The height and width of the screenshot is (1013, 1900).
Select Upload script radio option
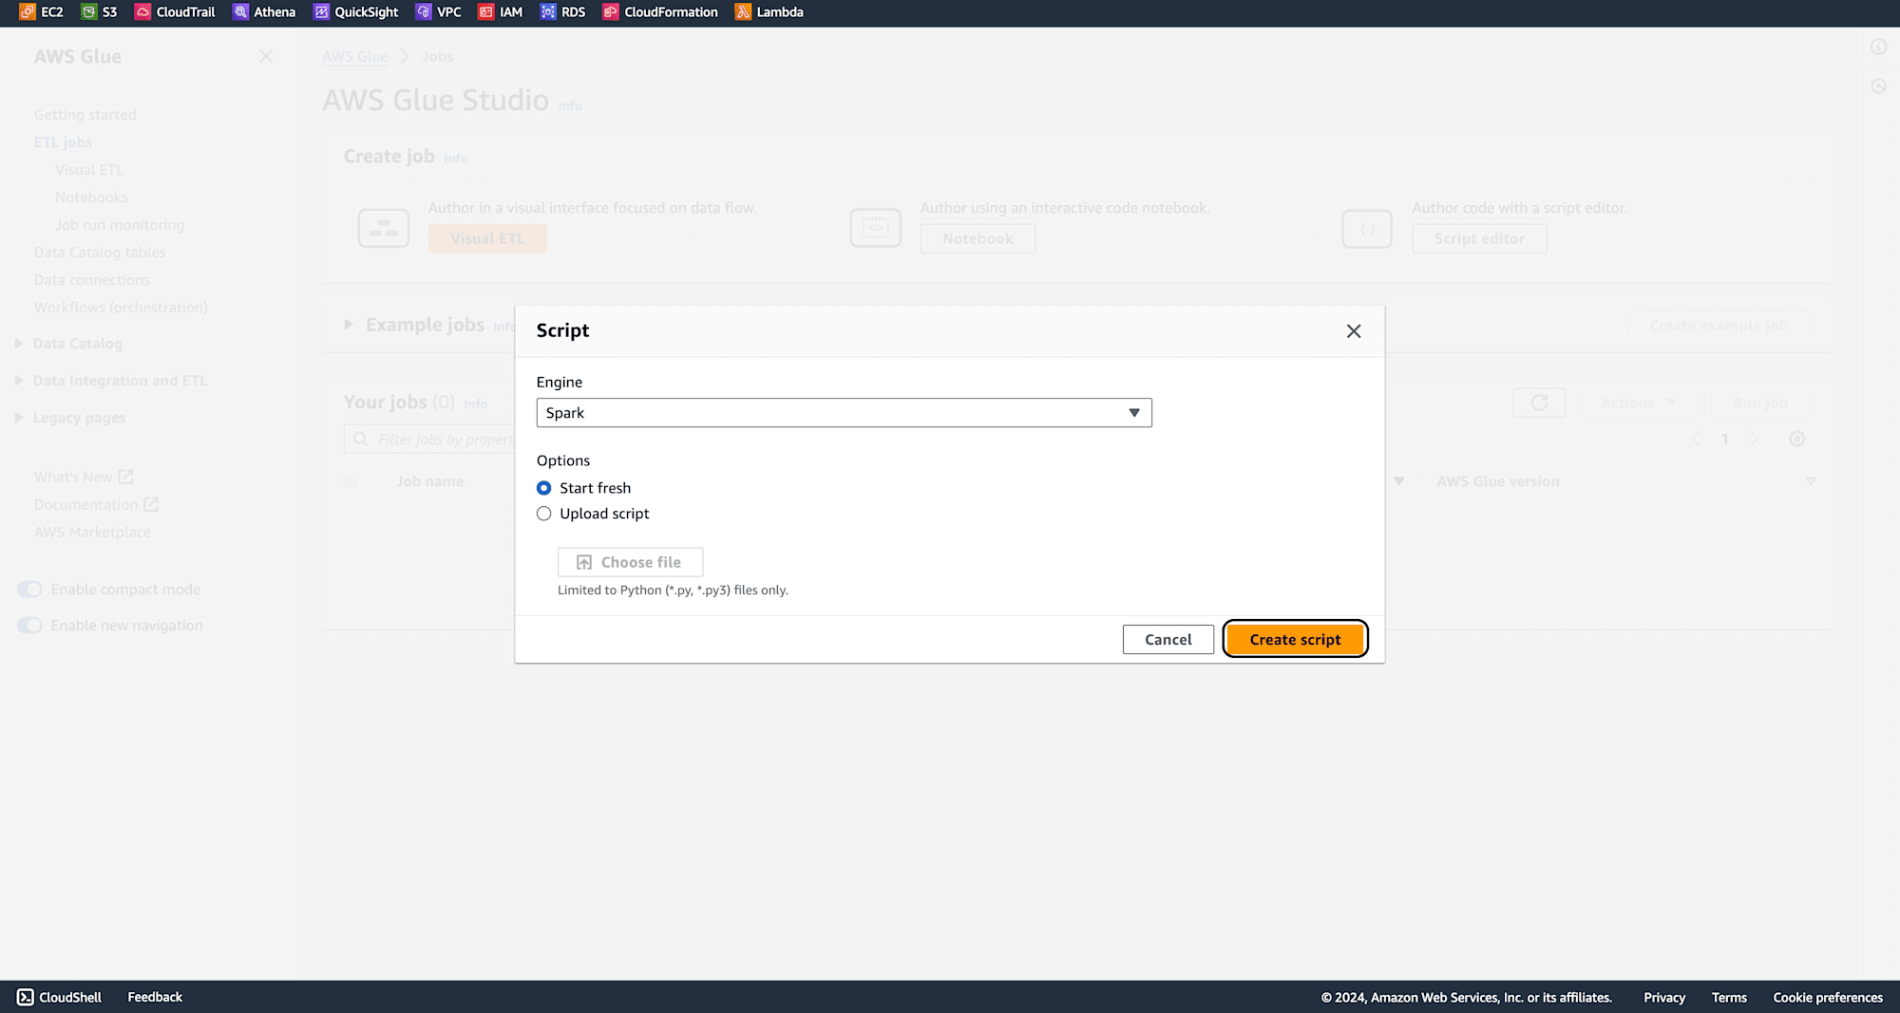pos(543,514)
